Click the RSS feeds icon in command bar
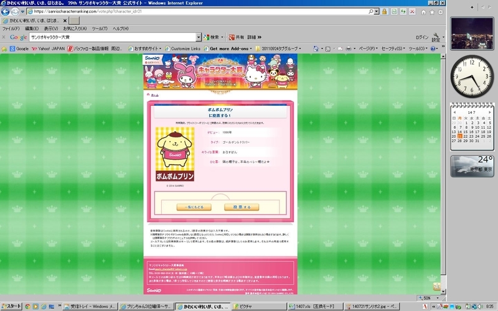The width and height of the screenshot is (498, 311). (328, 49)
